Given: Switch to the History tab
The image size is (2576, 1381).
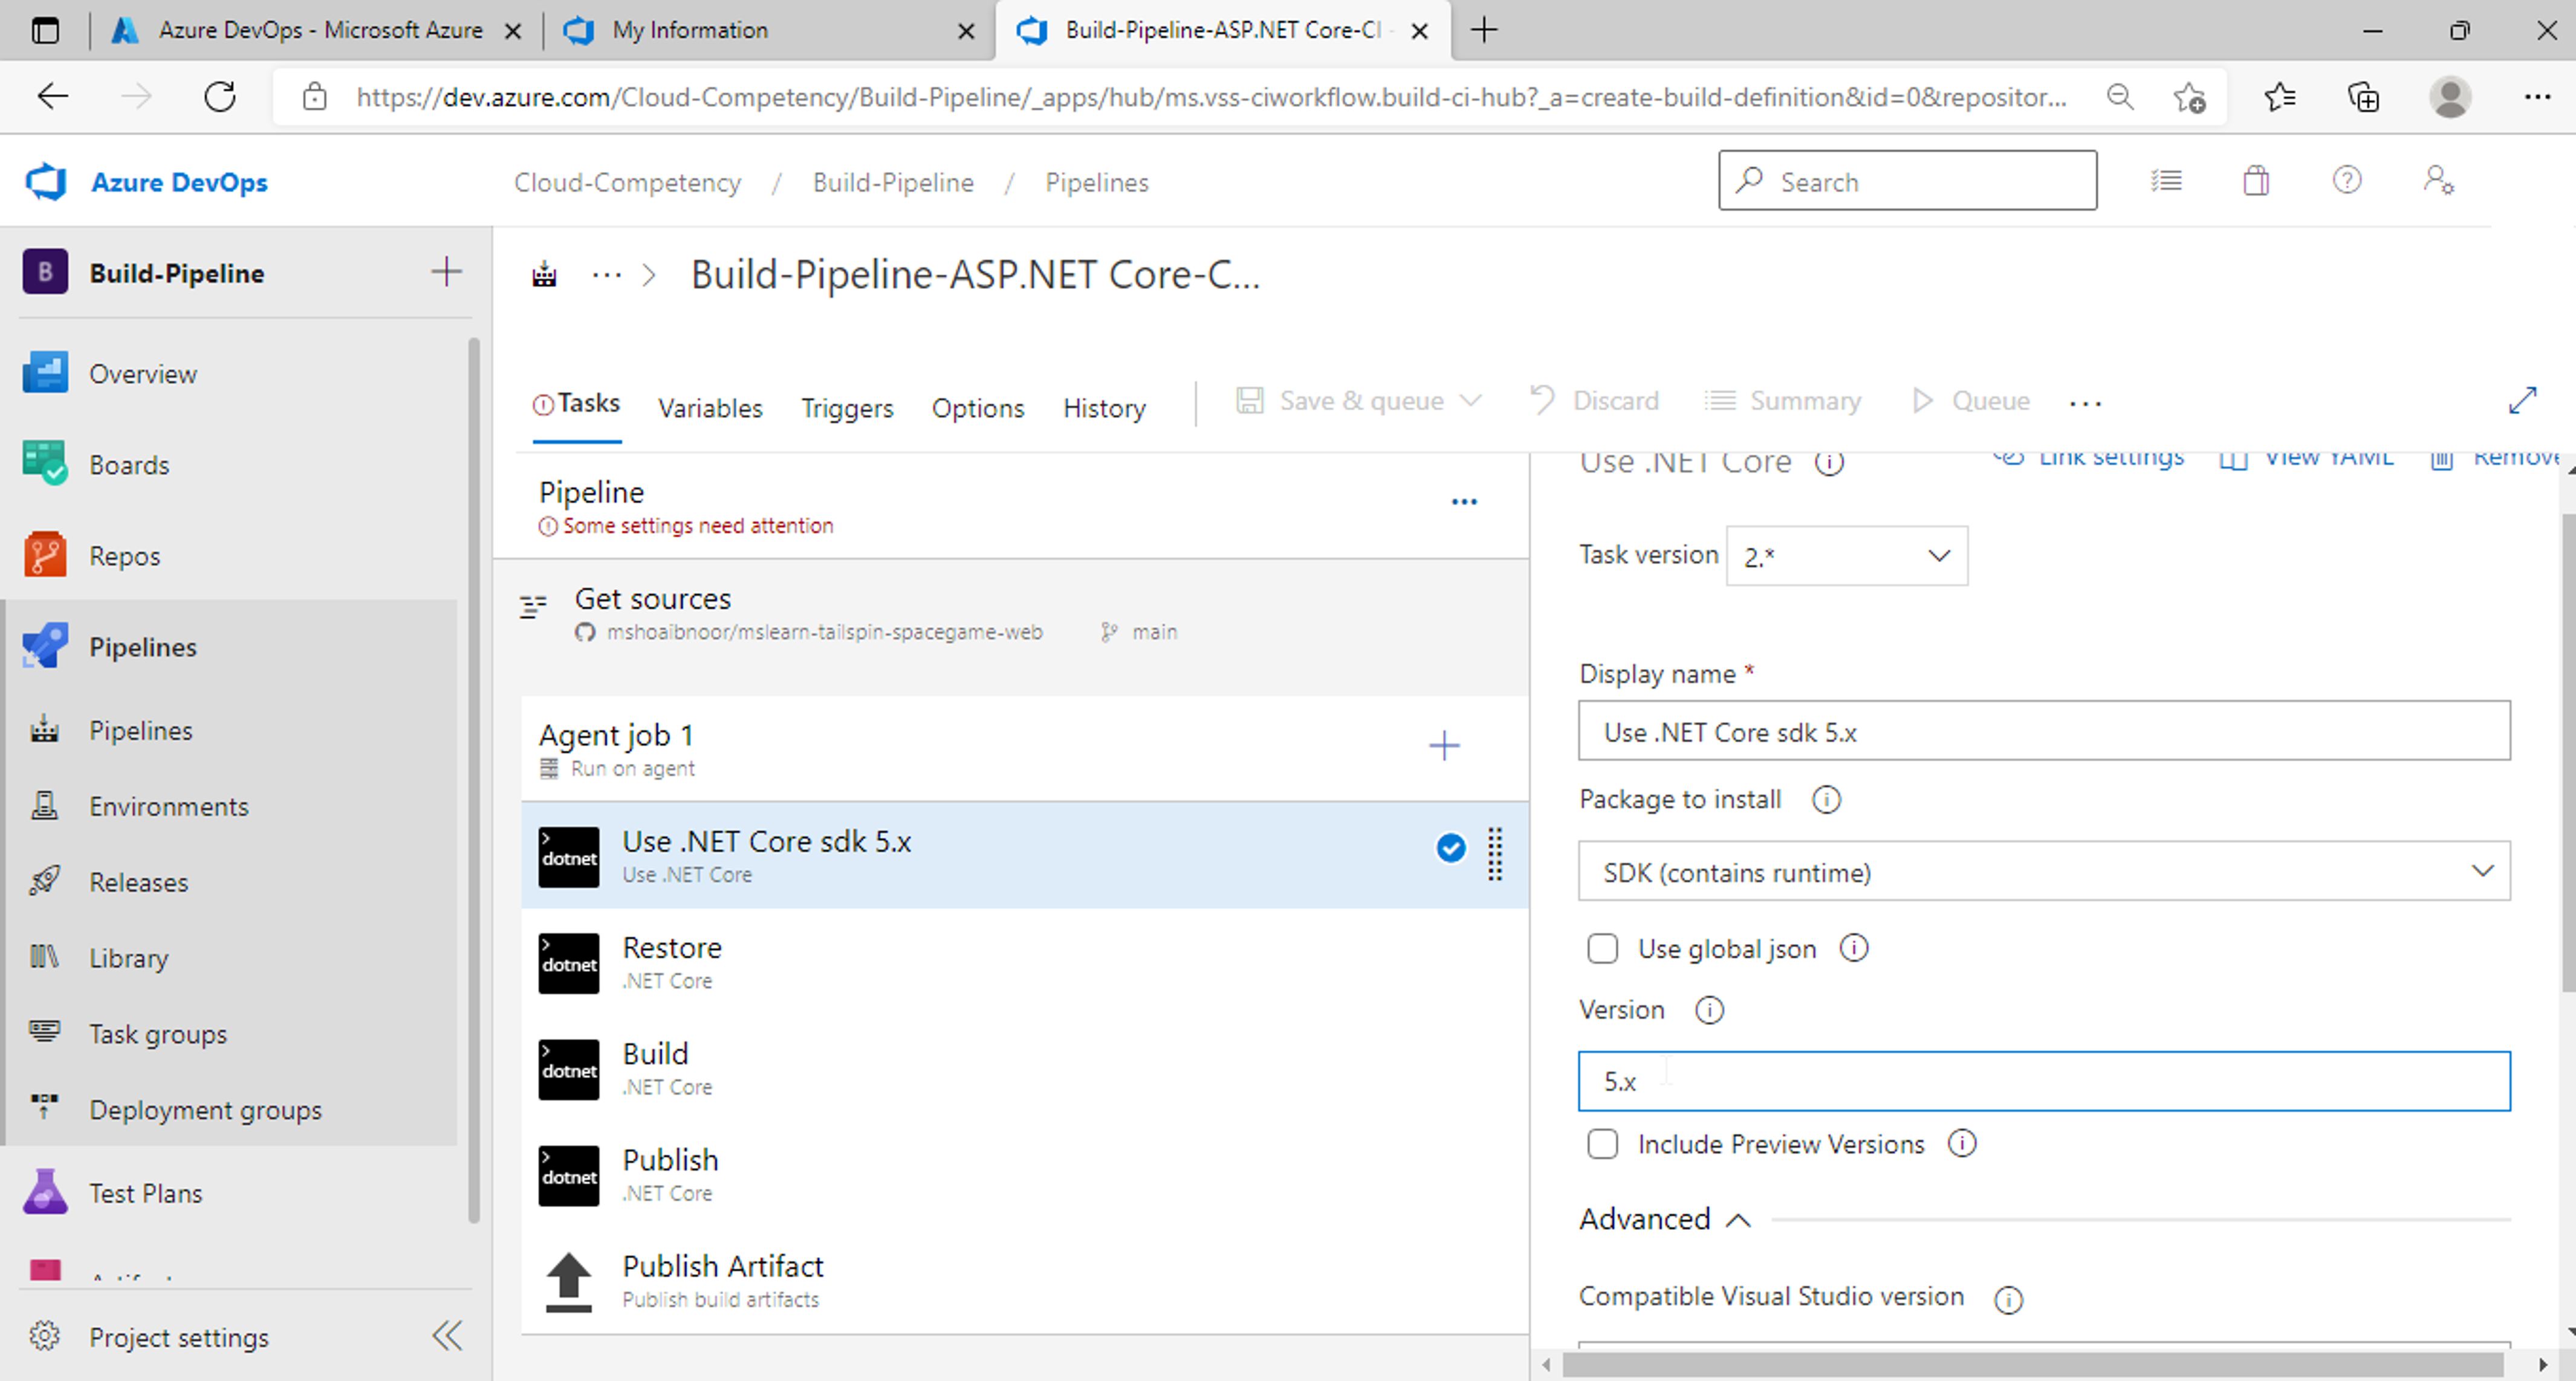Looking at the screenshot, I should [1104, 408].
